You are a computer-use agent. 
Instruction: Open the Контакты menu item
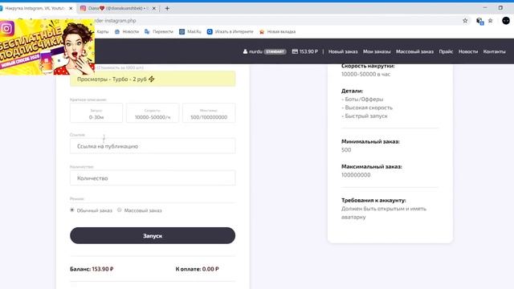[x=495, y=51]
